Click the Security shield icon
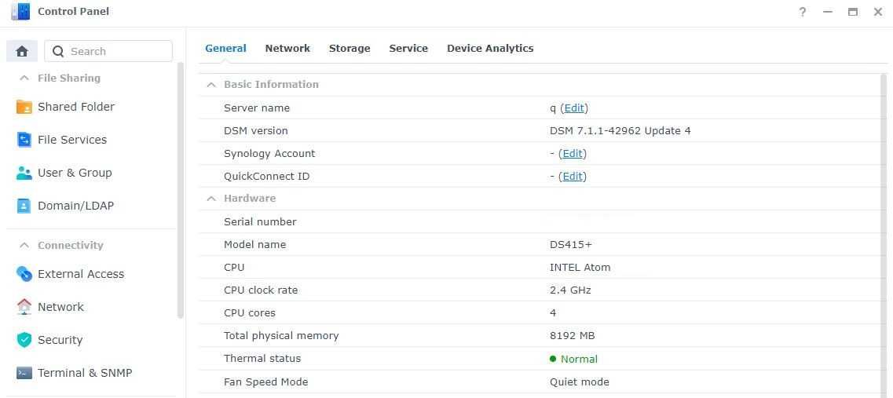Image resolution: width=893 pixels, height=398 pixels. (x=24, y=340)
